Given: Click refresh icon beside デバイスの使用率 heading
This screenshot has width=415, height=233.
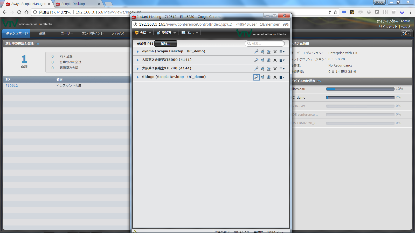Looking at the screenshot, I should point(320,81).
